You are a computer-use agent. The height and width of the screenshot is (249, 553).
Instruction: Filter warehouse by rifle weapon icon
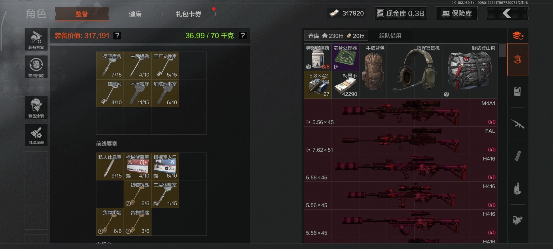(x=518, y=124)
